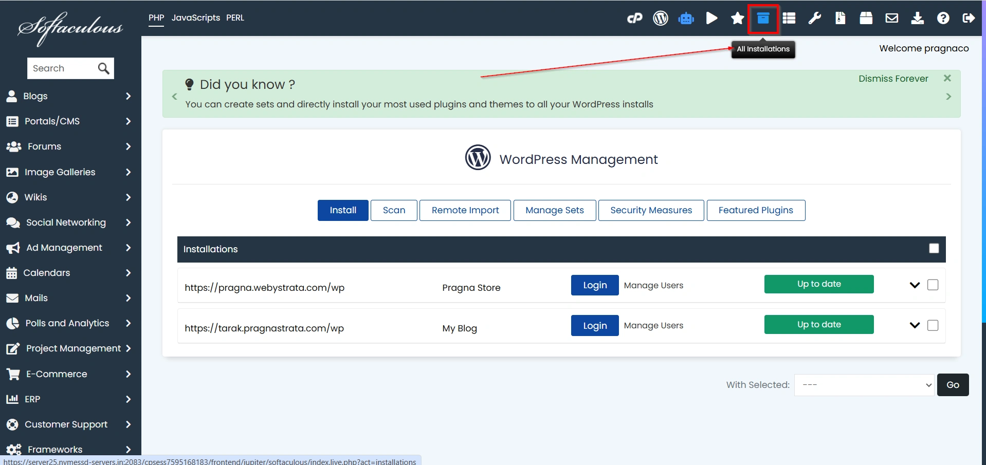Click the Ad Management megaphone icon

[x=13, y=248]
